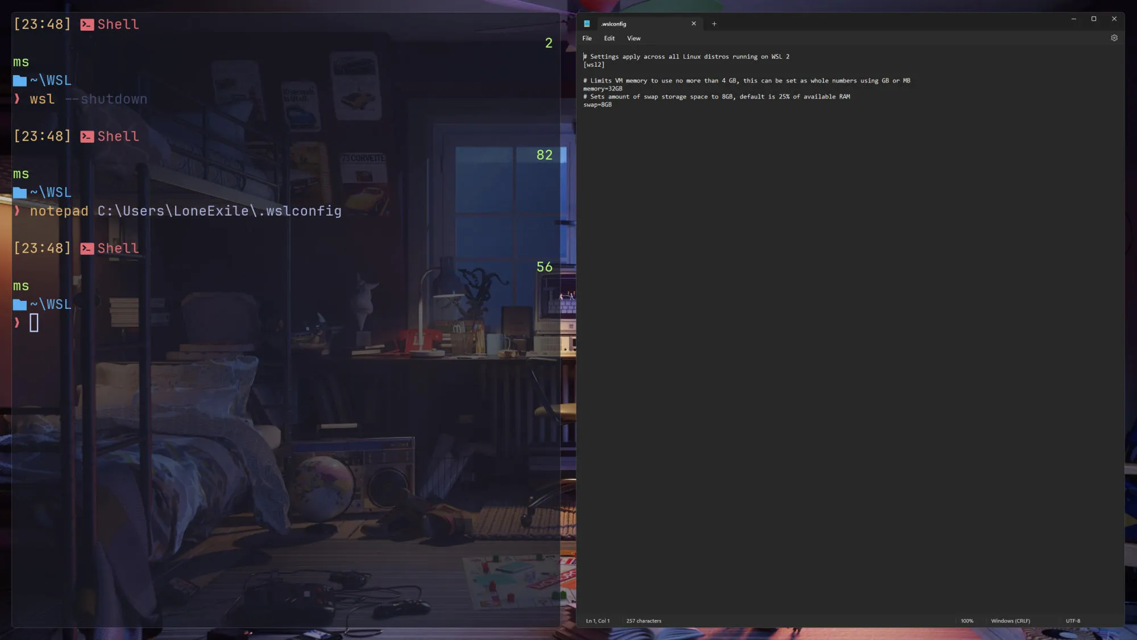Select the .wslconfig tab
Image resolution: width=1137 pixels, height=640 pixels.
[x=637, y=24]
